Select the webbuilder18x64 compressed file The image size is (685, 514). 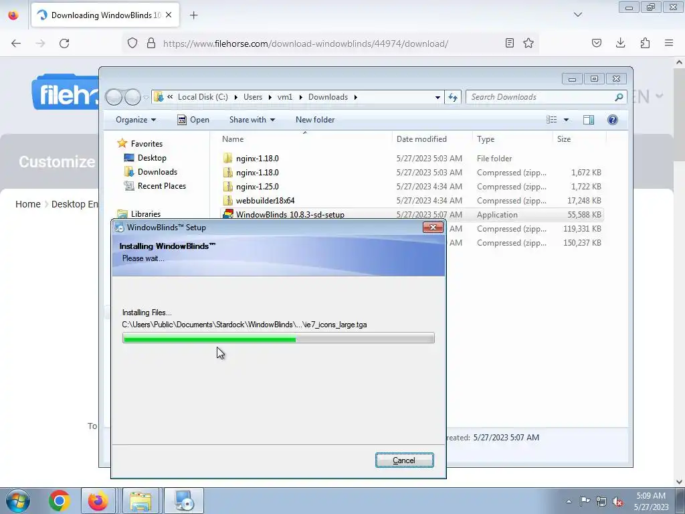[x=412, y=200]
